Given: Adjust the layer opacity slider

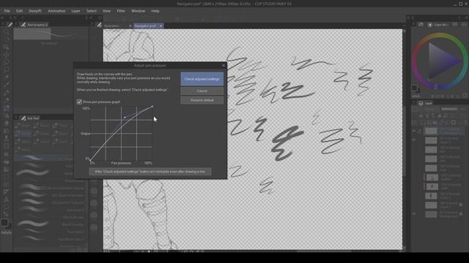Looking at the screenshot, I should (449, 109).
